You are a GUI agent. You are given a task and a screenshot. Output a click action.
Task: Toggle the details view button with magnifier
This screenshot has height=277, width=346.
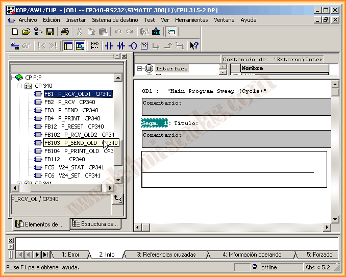coord(80,46)
